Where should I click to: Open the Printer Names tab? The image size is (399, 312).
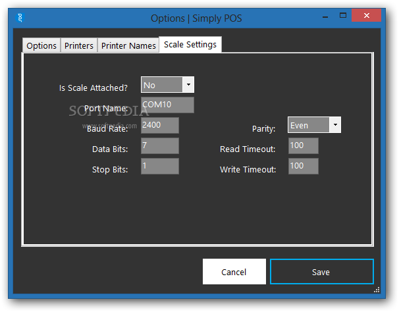click(x=128, y=45)
